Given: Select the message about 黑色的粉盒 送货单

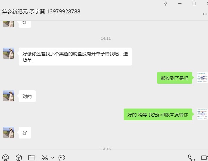Looking at the screenshot, I should tap(75, 57).
